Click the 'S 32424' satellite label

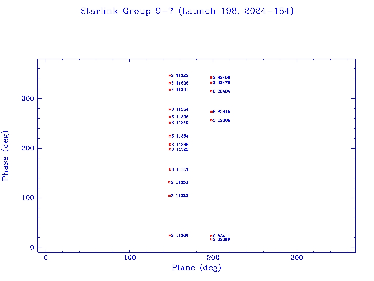coord(222,91)
